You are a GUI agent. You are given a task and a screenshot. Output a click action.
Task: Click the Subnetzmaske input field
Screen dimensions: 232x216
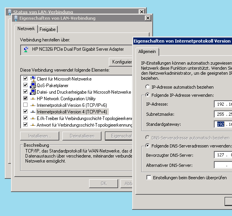[x=223, y=114]
